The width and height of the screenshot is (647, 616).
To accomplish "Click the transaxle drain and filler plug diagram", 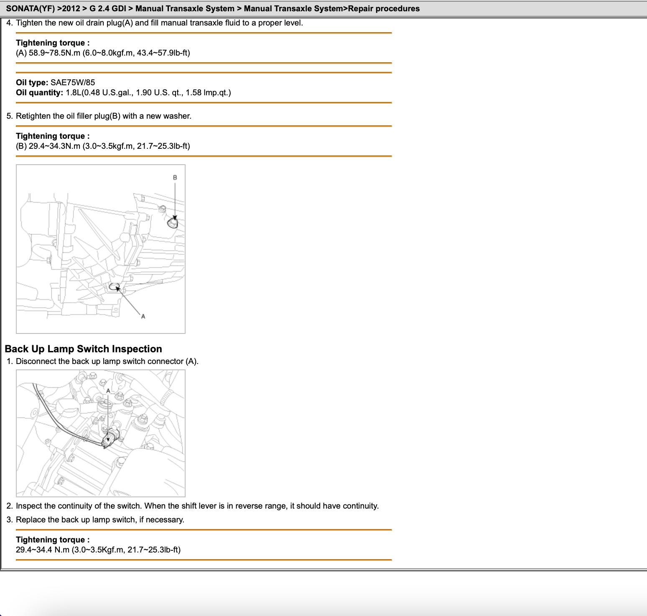I will 100,249.
